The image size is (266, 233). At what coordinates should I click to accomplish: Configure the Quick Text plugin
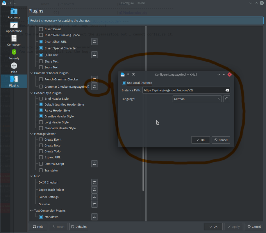coord(94,55)
